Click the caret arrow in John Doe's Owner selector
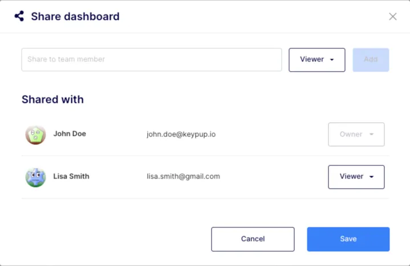The width and height of the screenshot is (410, 266). [x=372, y=135]
